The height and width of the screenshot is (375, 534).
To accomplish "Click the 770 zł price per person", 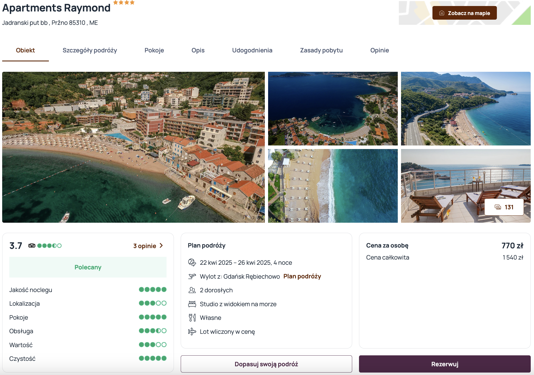I will [x=512, y=246].
